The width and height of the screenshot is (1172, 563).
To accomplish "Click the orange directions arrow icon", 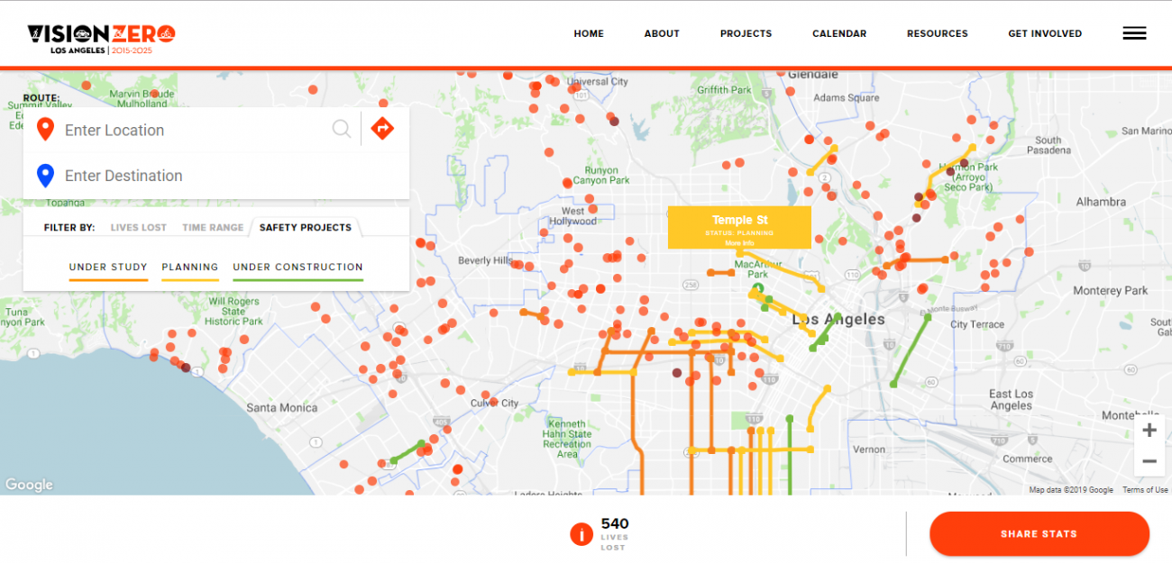I will click(x=382, y=129).
